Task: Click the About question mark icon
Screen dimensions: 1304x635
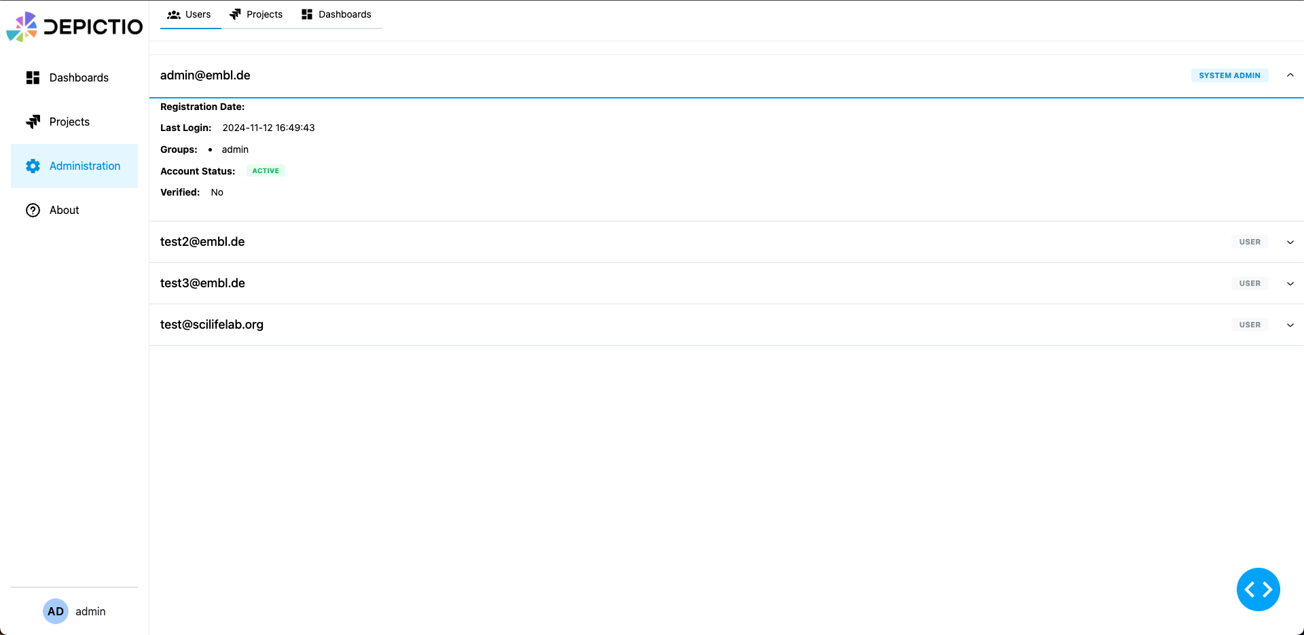Action: [33, 210]
